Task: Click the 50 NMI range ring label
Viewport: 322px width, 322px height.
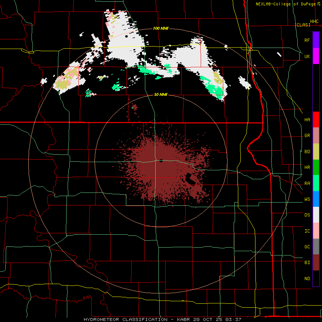Action: click(161, 94)
